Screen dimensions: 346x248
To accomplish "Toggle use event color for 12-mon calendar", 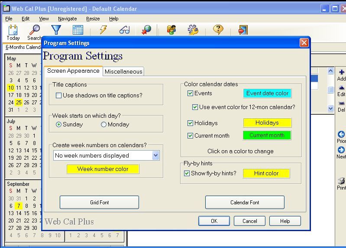I will [x=195, y=107].
